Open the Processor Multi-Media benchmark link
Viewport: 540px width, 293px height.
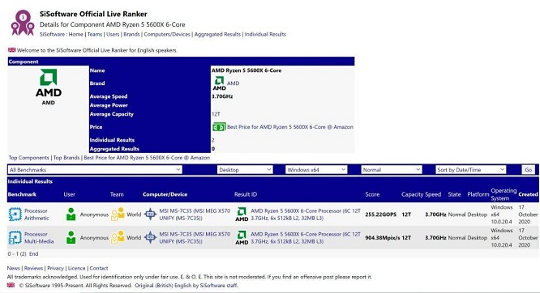pyautogui.click(x=39, y=238)
